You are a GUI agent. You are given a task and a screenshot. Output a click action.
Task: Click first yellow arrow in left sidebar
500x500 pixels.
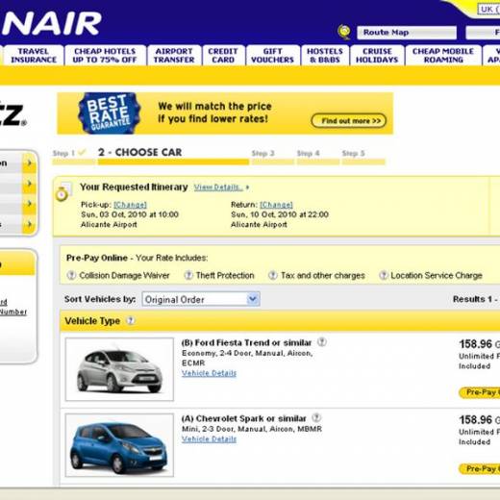point(30,162)
